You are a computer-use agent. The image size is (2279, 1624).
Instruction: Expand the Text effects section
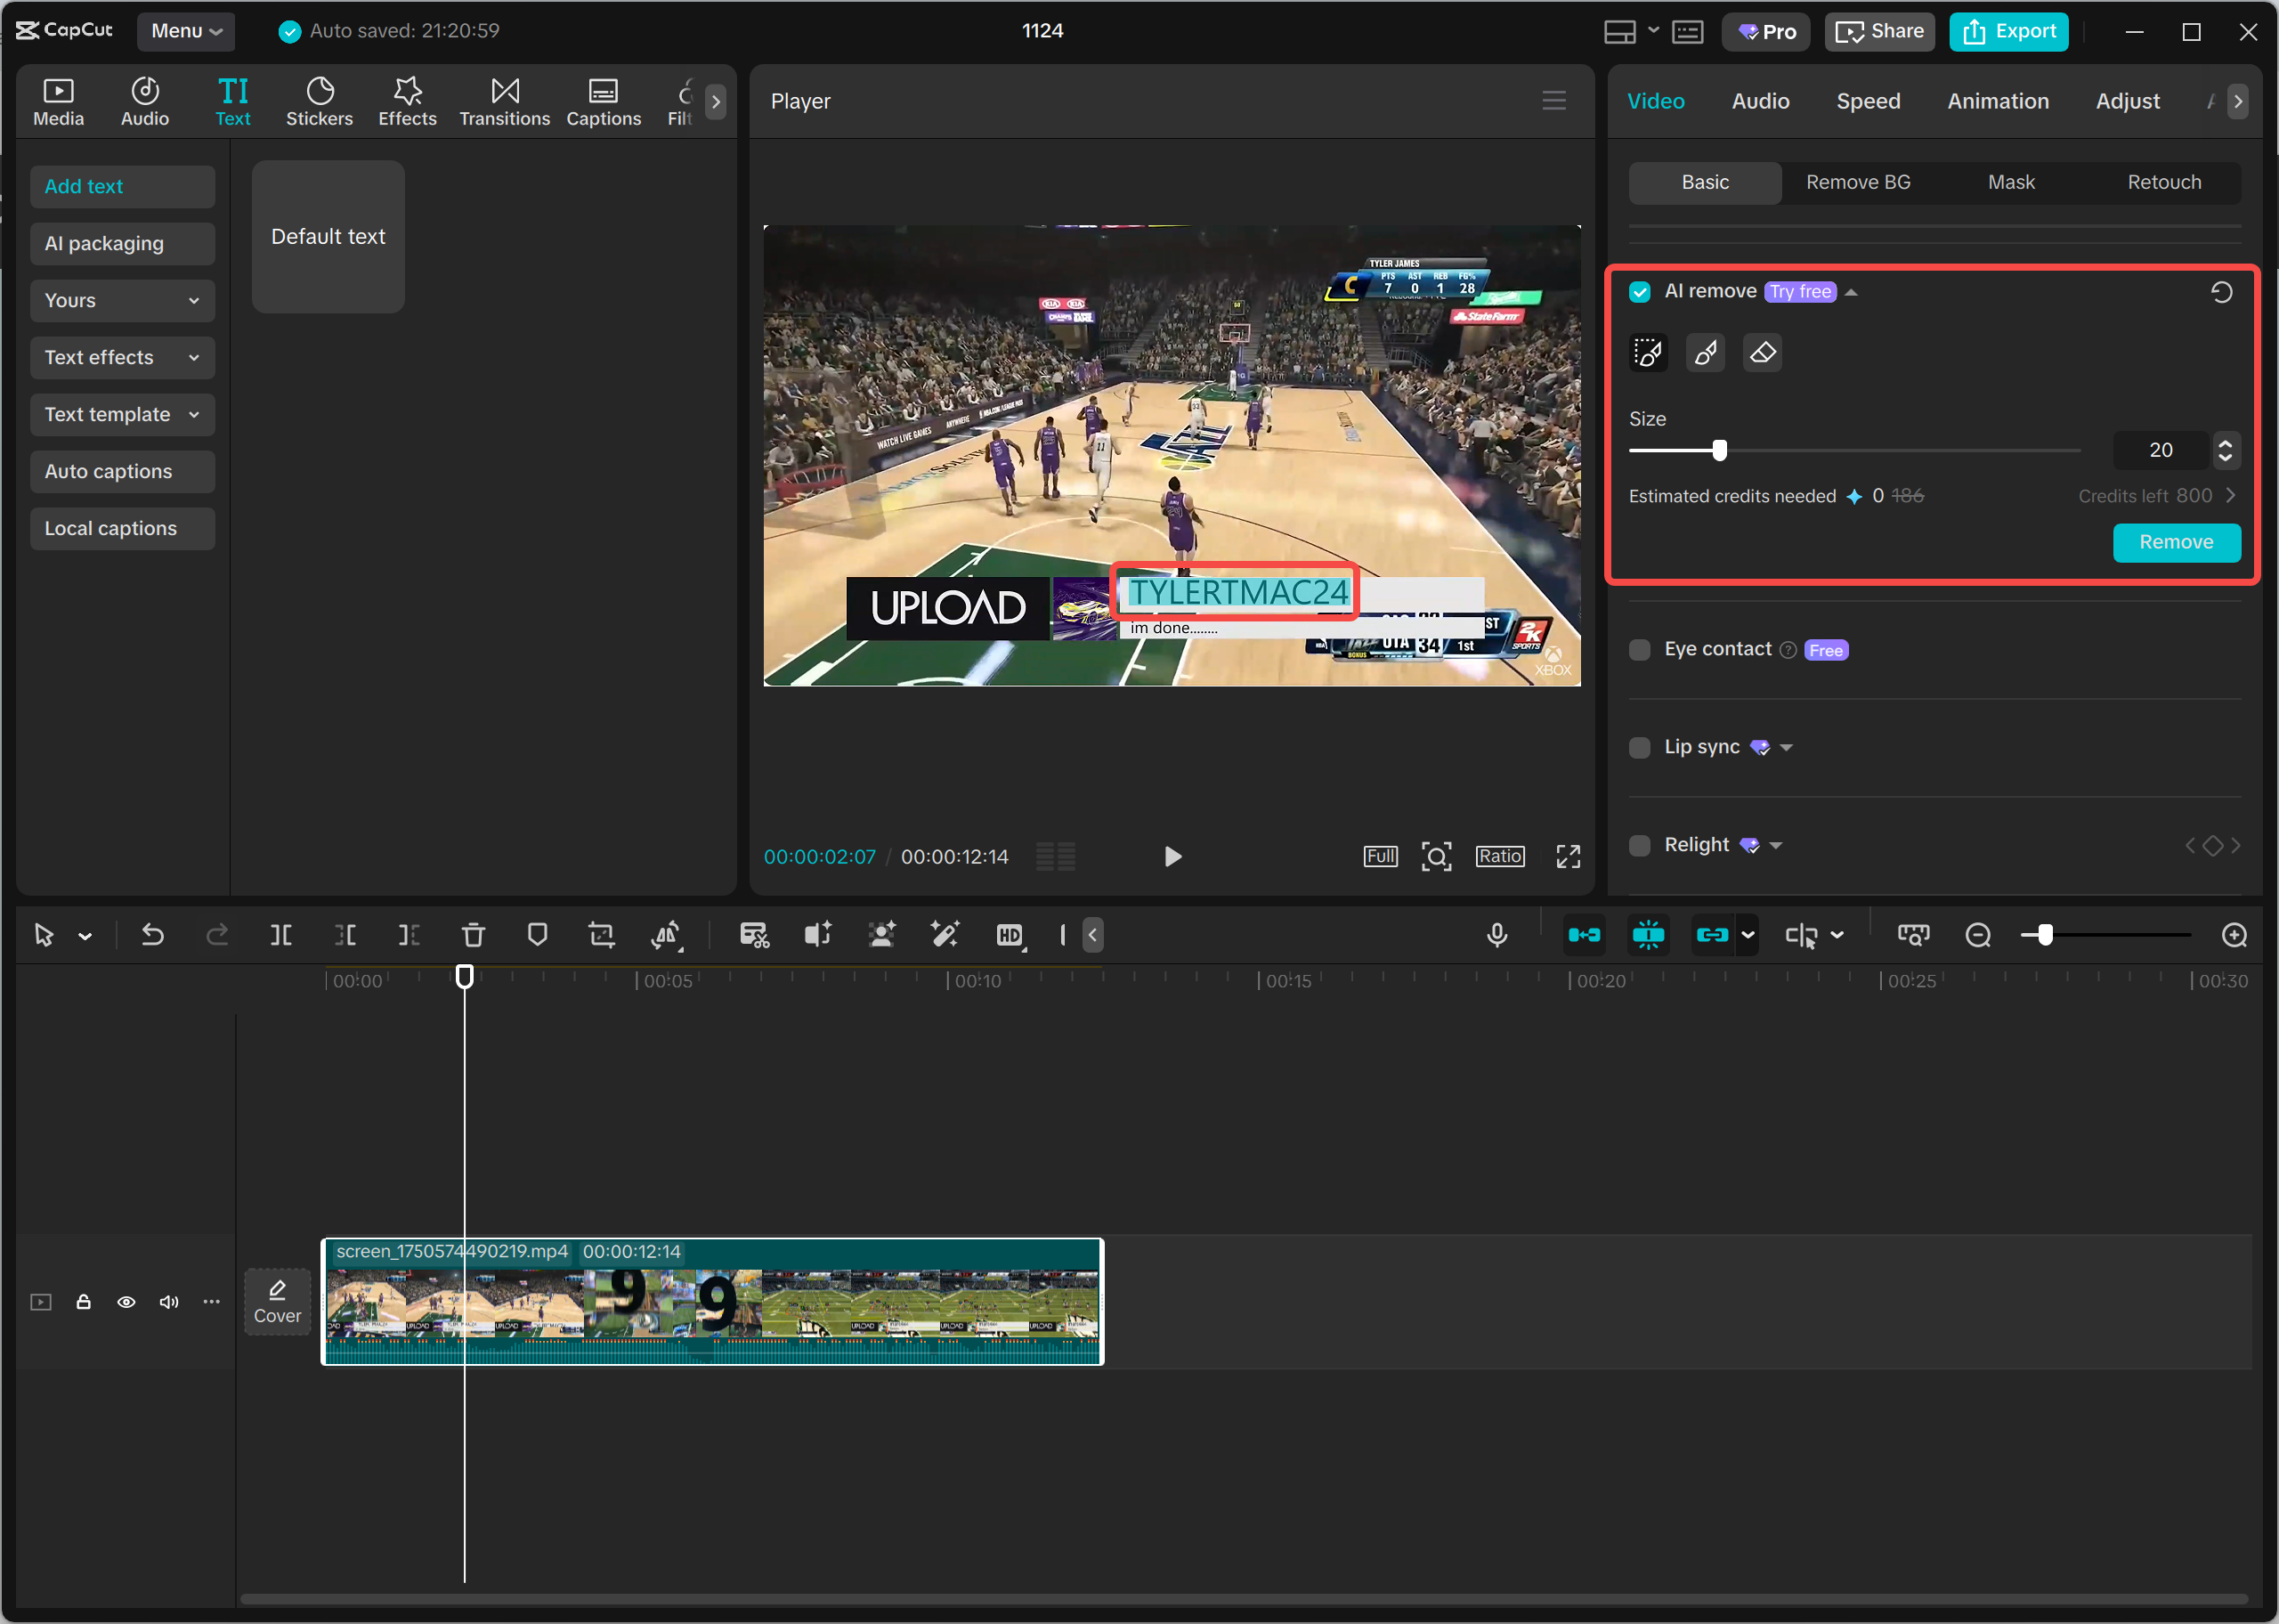click(x=122, y=357)
